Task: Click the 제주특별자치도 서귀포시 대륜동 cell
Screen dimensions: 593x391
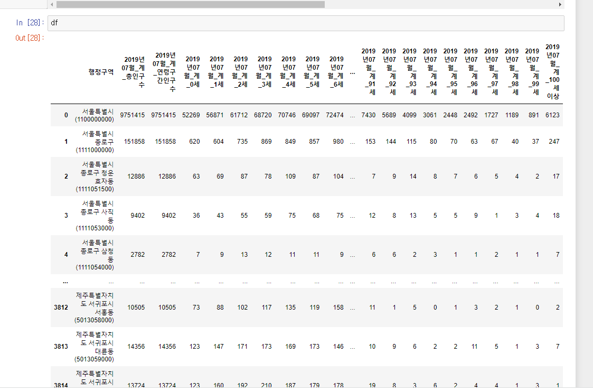Action: pos(94,347)
